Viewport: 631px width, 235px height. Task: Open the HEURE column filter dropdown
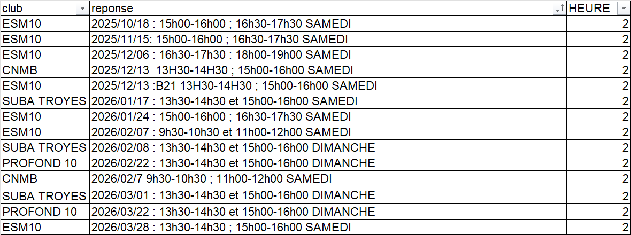(623, 9)
